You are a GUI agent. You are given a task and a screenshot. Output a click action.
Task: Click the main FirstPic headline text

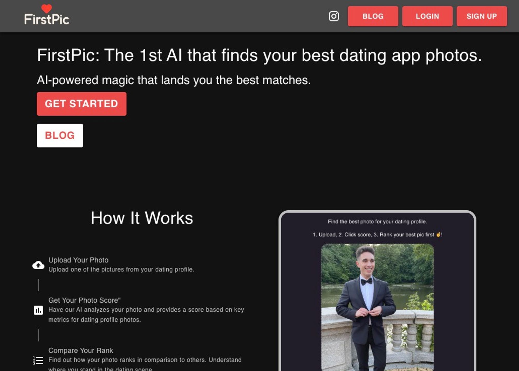click(259, 55)
